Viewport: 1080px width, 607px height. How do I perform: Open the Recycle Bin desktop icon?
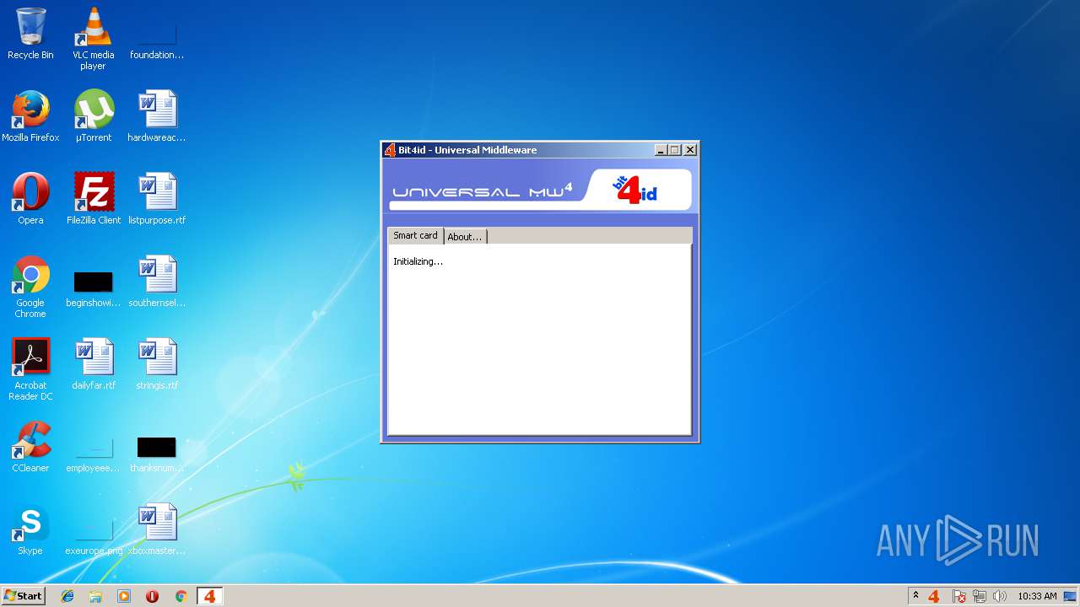click(30, 34)
